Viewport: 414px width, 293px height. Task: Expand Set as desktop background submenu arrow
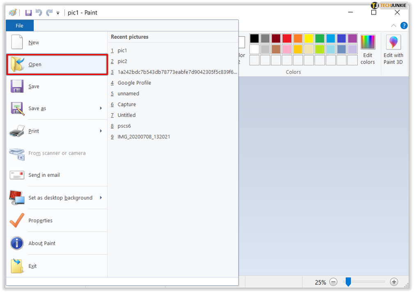tap(101, 198)
